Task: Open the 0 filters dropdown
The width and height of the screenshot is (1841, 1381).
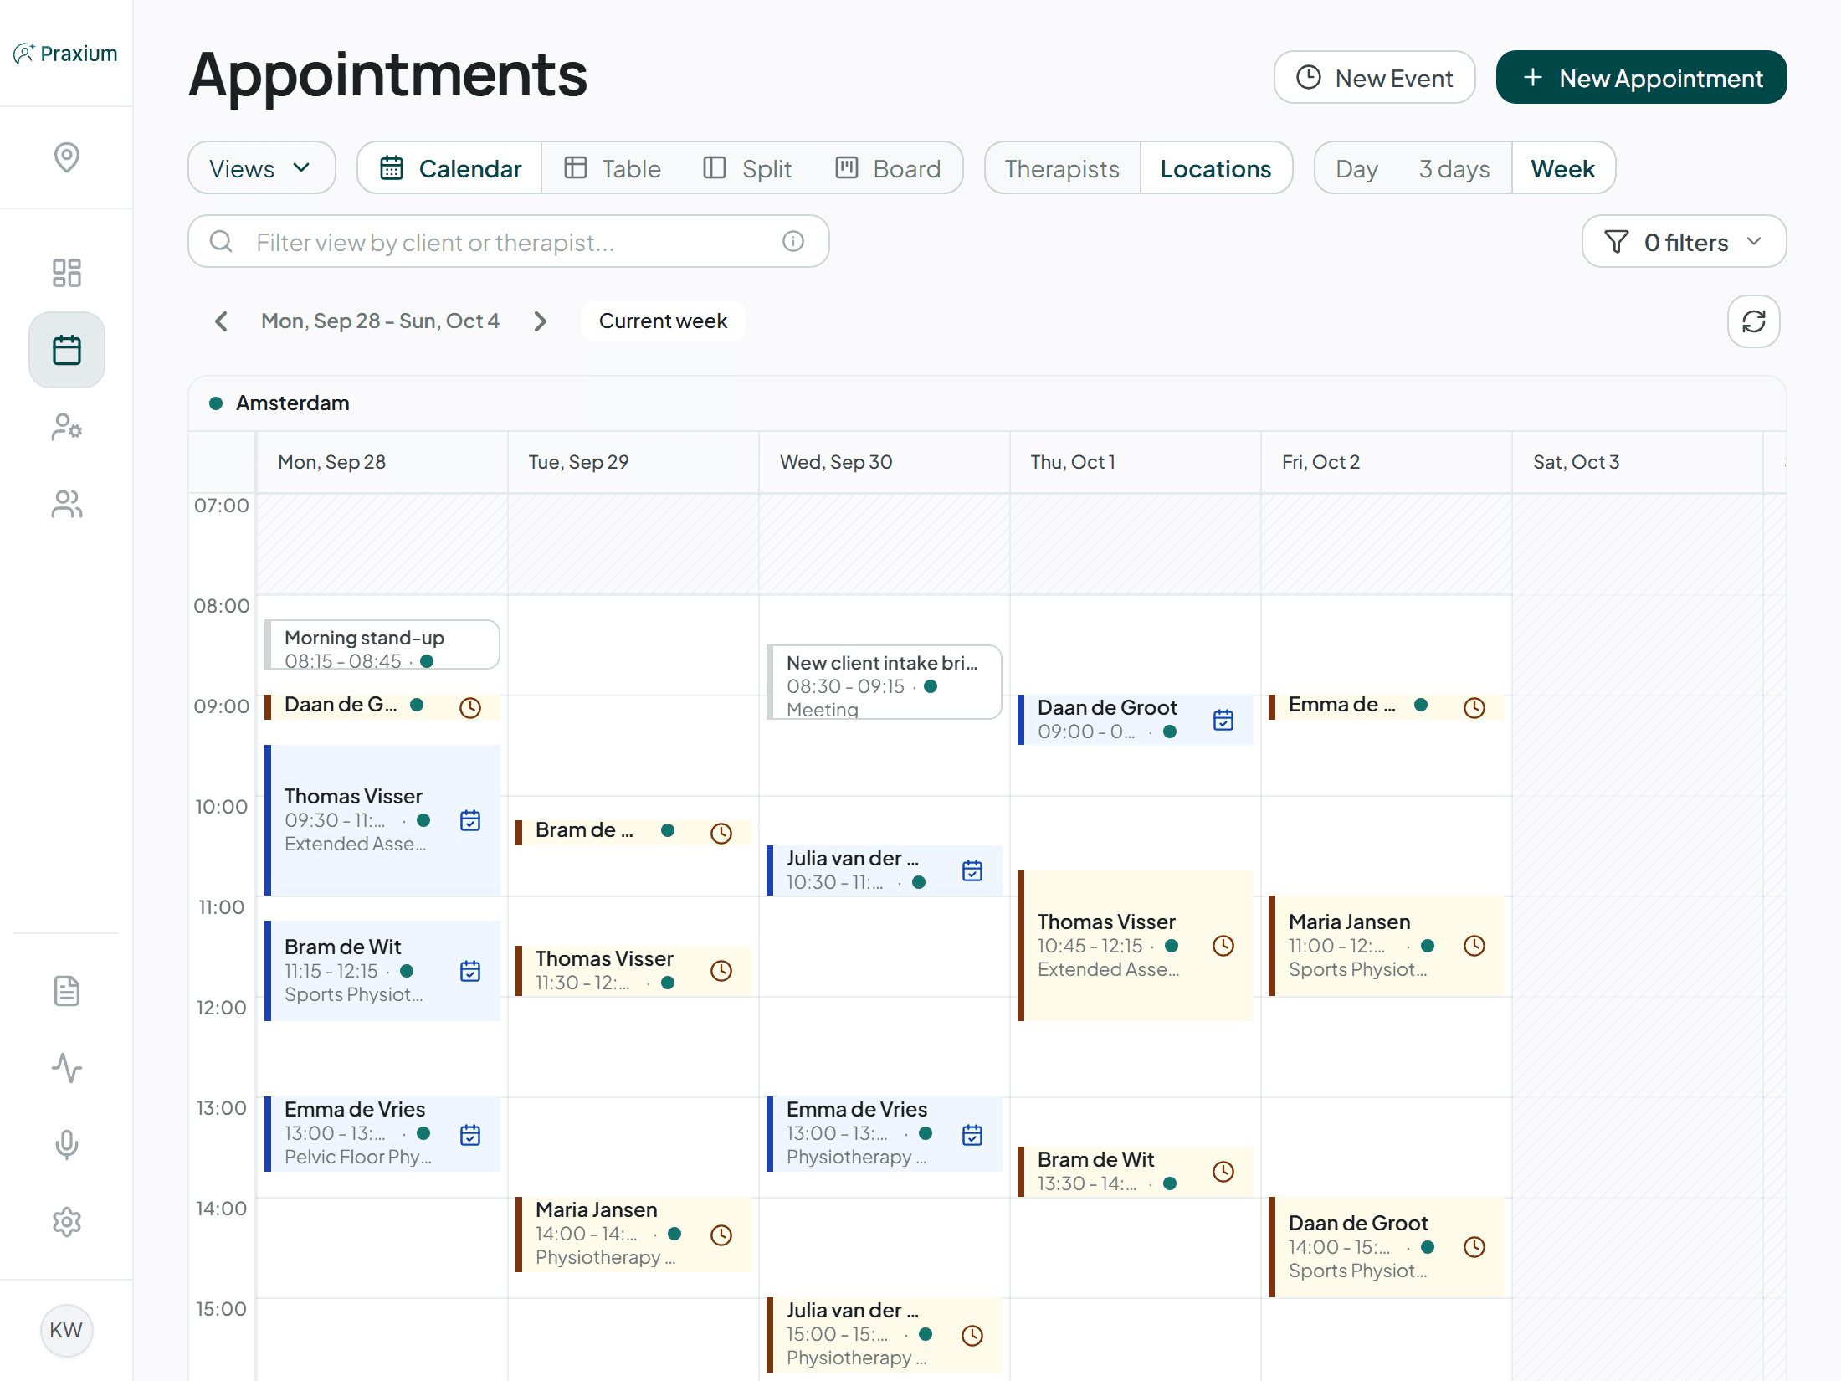Action: (1684, 242)
